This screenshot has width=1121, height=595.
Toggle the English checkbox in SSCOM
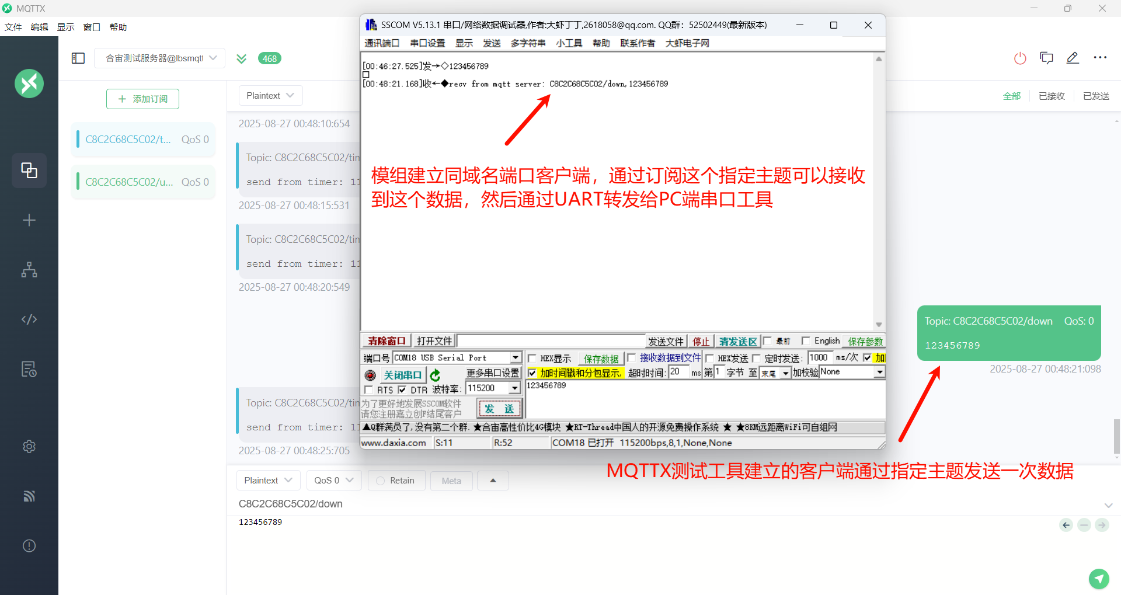(806, 341)
